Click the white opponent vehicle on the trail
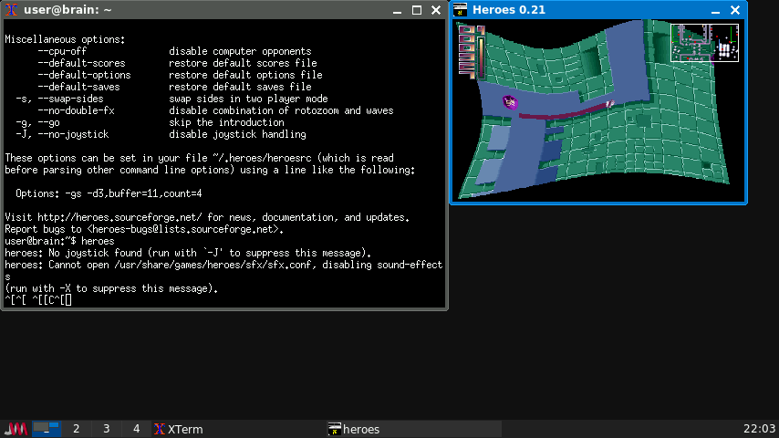This screenshot has width=779, height=438. click(x=609, y=103)
